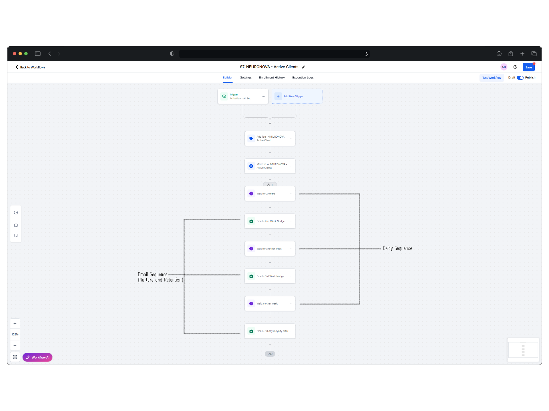The width and height of the screenshot is (549, 411).
Task: Add step after Add Tag node
Action: (x=270, y=152)
